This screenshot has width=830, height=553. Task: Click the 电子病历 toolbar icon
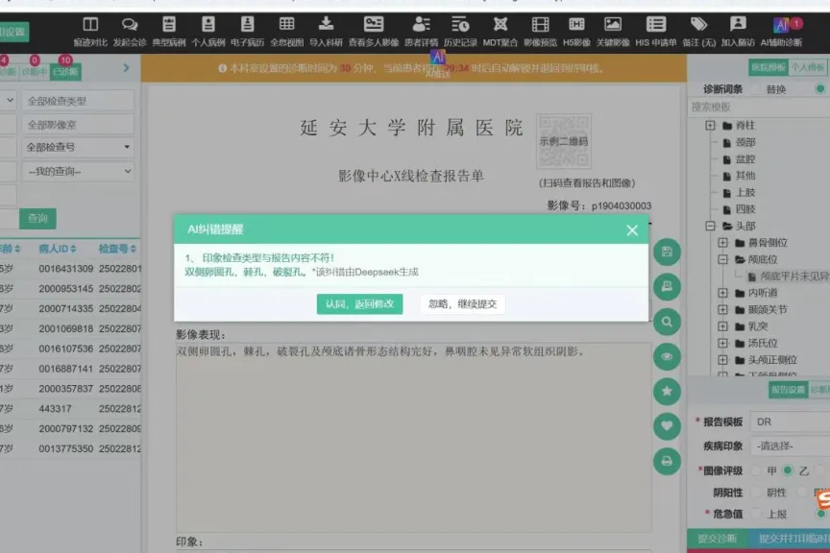coord(247,31)
